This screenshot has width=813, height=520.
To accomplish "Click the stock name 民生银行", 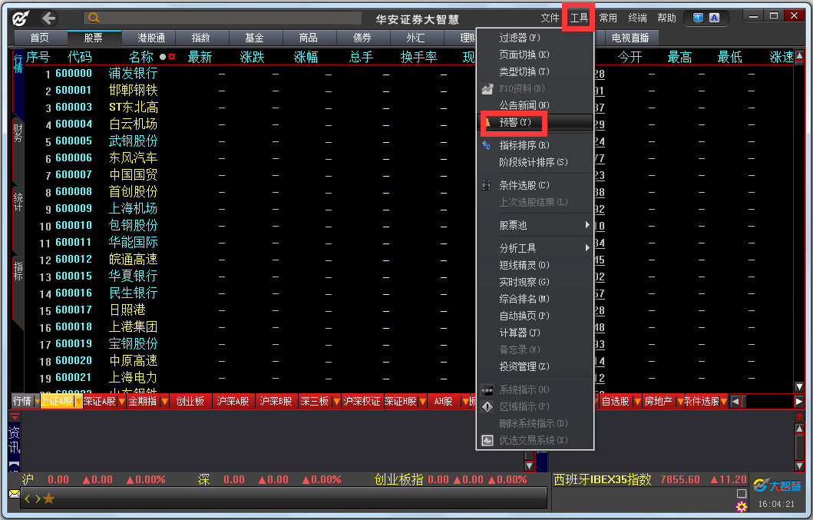I will 134,293.
